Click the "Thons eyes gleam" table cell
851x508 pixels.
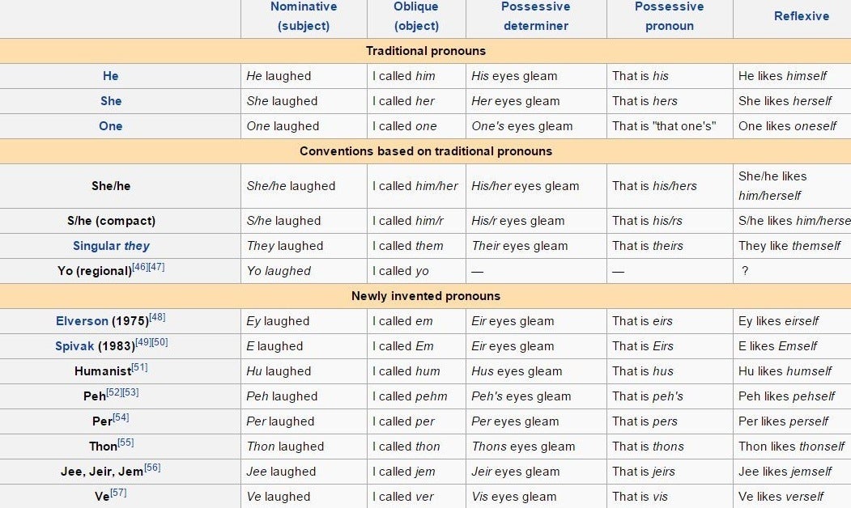(523, 447)
